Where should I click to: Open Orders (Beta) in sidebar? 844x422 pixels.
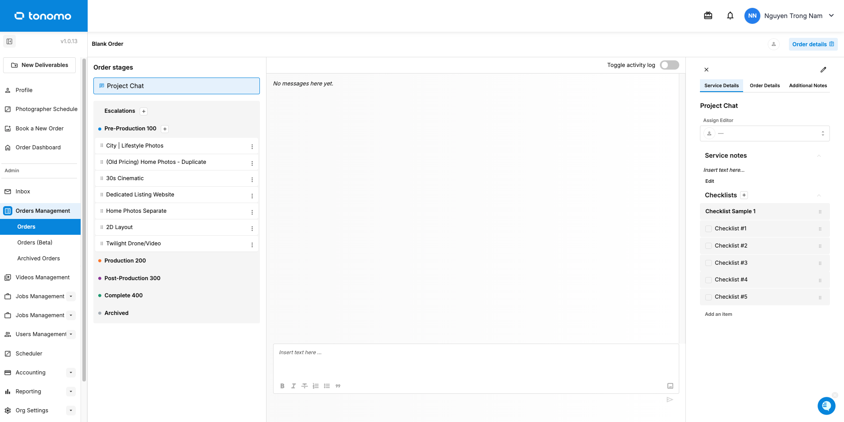click(35, 243)
